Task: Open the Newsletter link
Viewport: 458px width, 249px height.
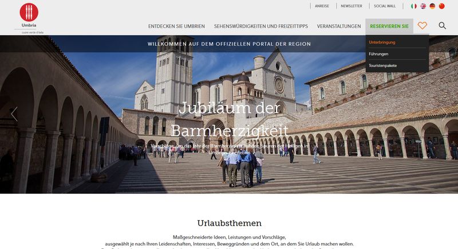Action: click(352, 6)
